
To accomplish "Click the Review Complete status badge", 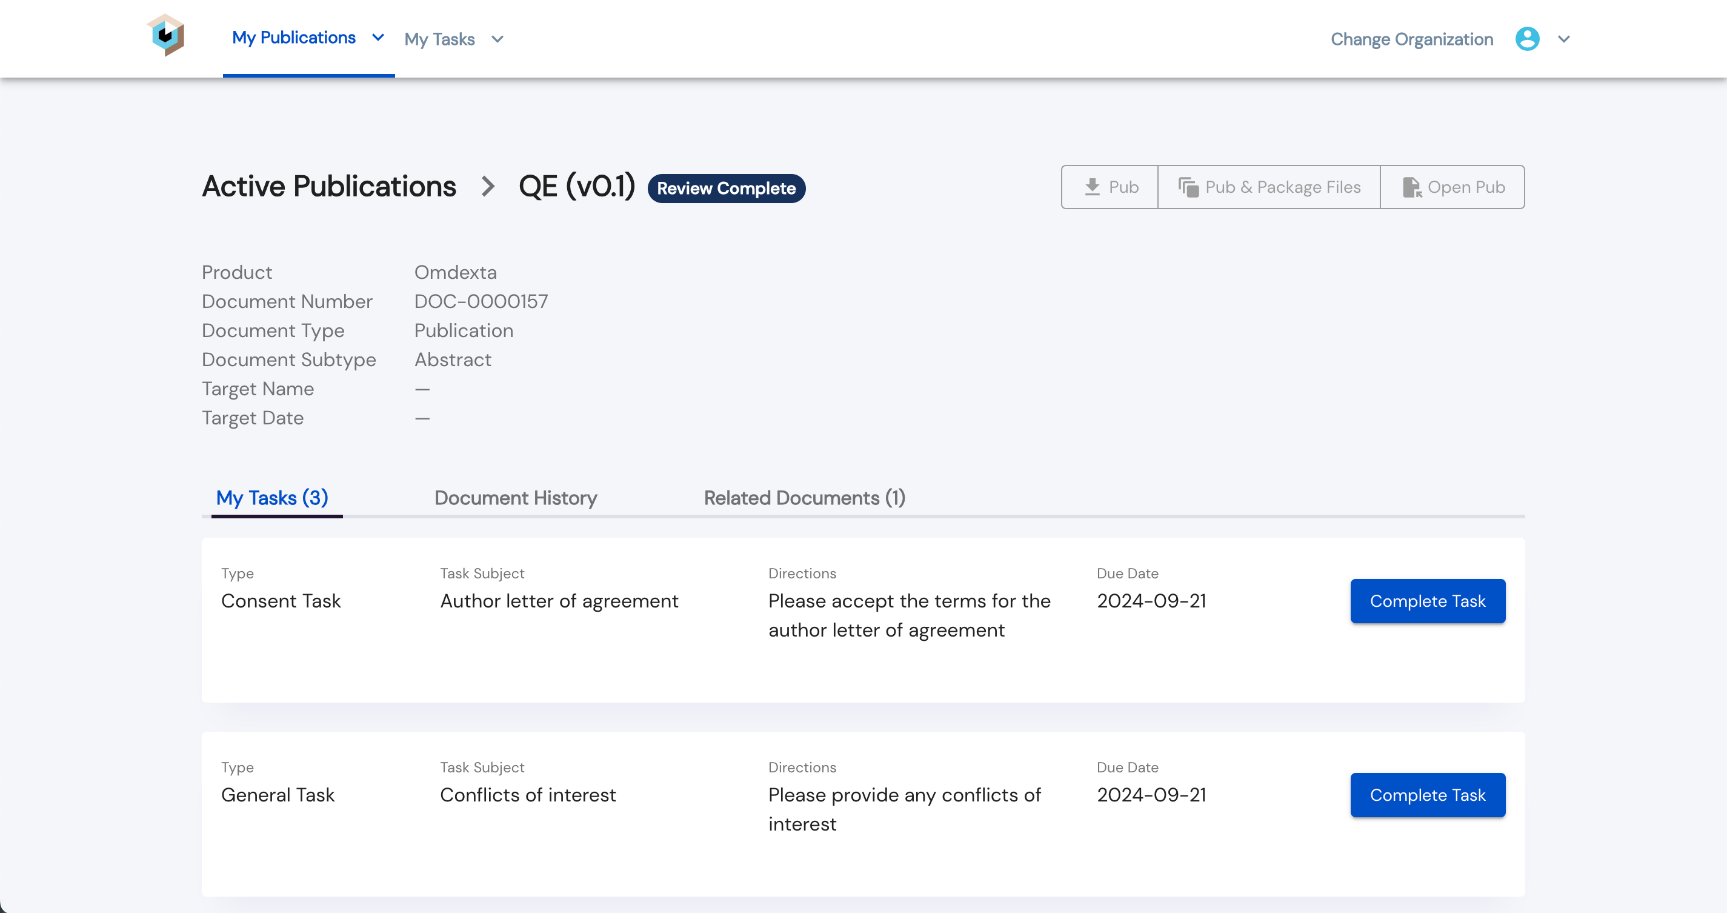I will 726,189.
